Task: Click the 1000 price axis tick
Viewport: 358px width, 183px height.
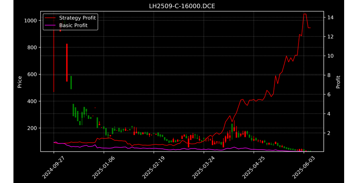Action: (x=30, y=20)
